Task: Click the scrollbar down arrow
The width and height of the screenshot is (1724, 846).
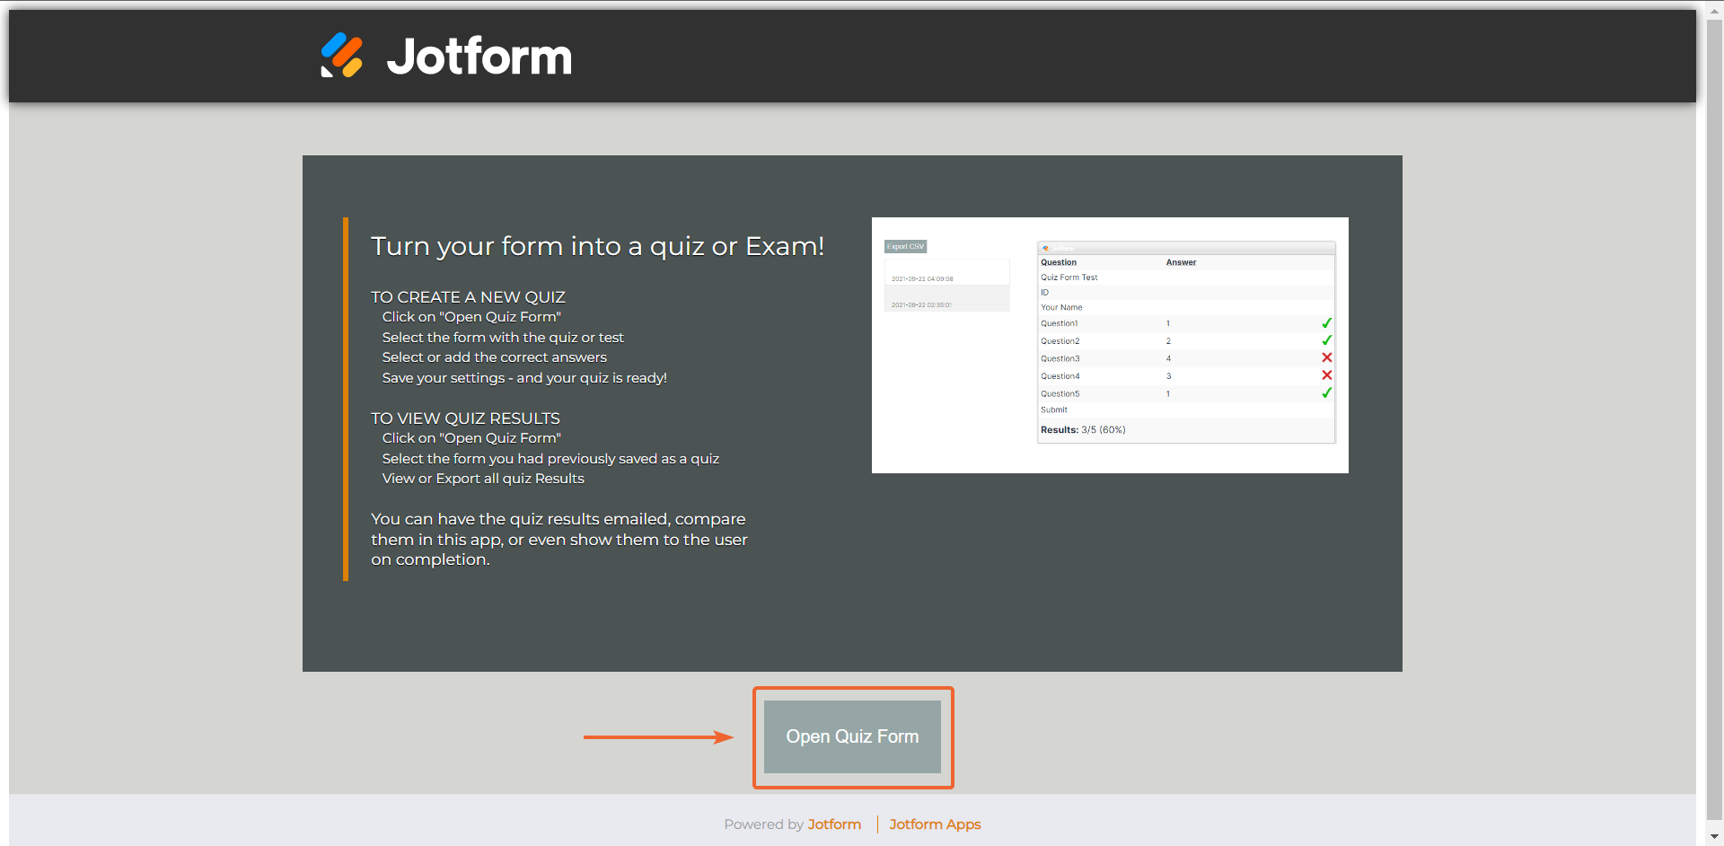Action: 1714,837
